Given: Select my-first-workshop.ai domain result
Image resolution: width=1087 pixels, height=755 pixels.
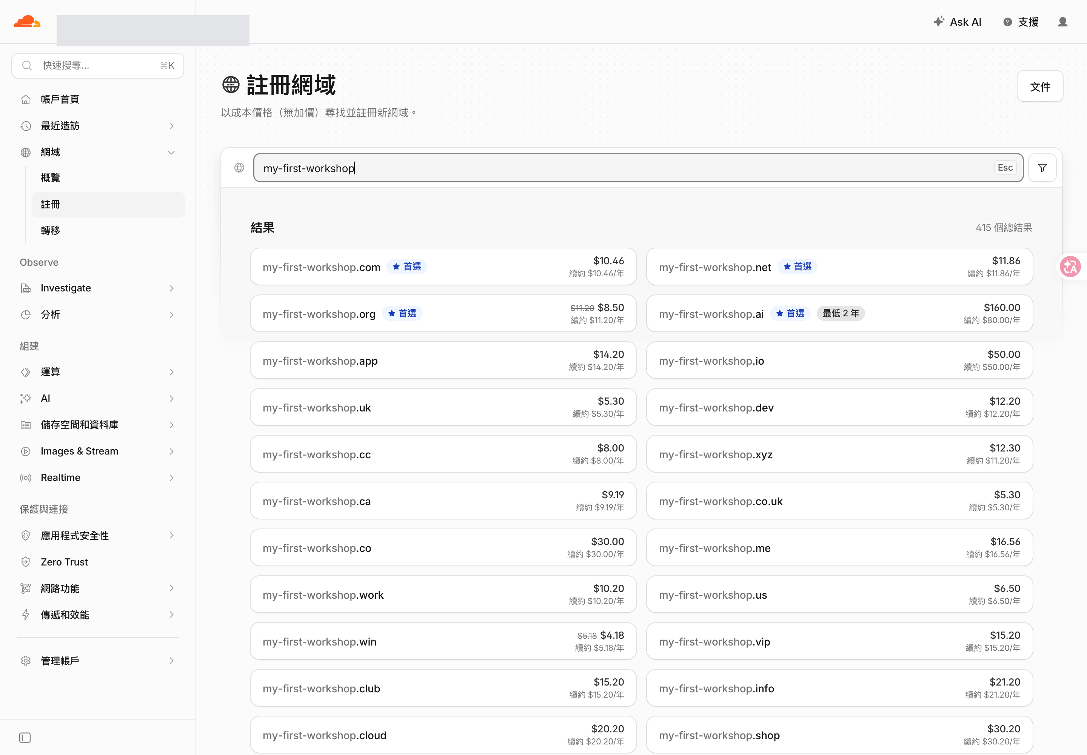Looking at the screenshot, I should coord(839,313).
